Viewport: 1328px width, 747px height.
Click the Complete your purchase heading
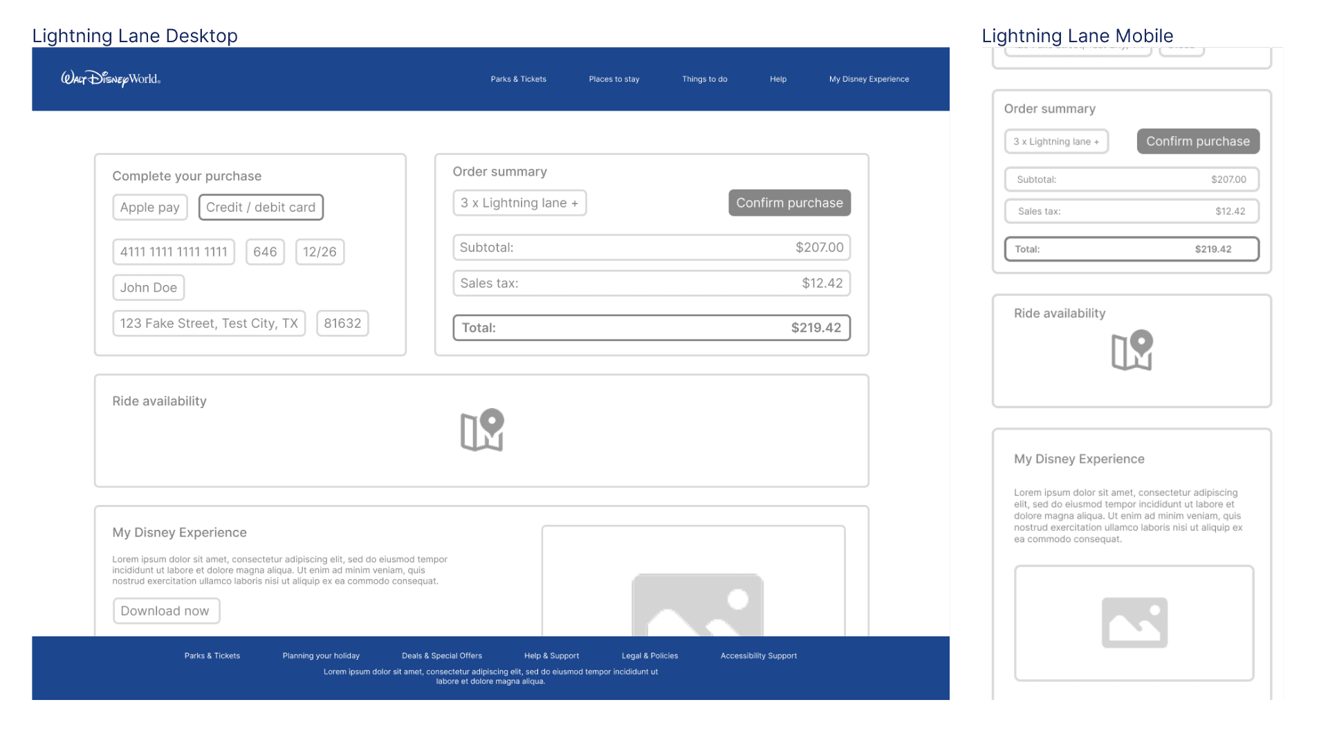[187, 176]
